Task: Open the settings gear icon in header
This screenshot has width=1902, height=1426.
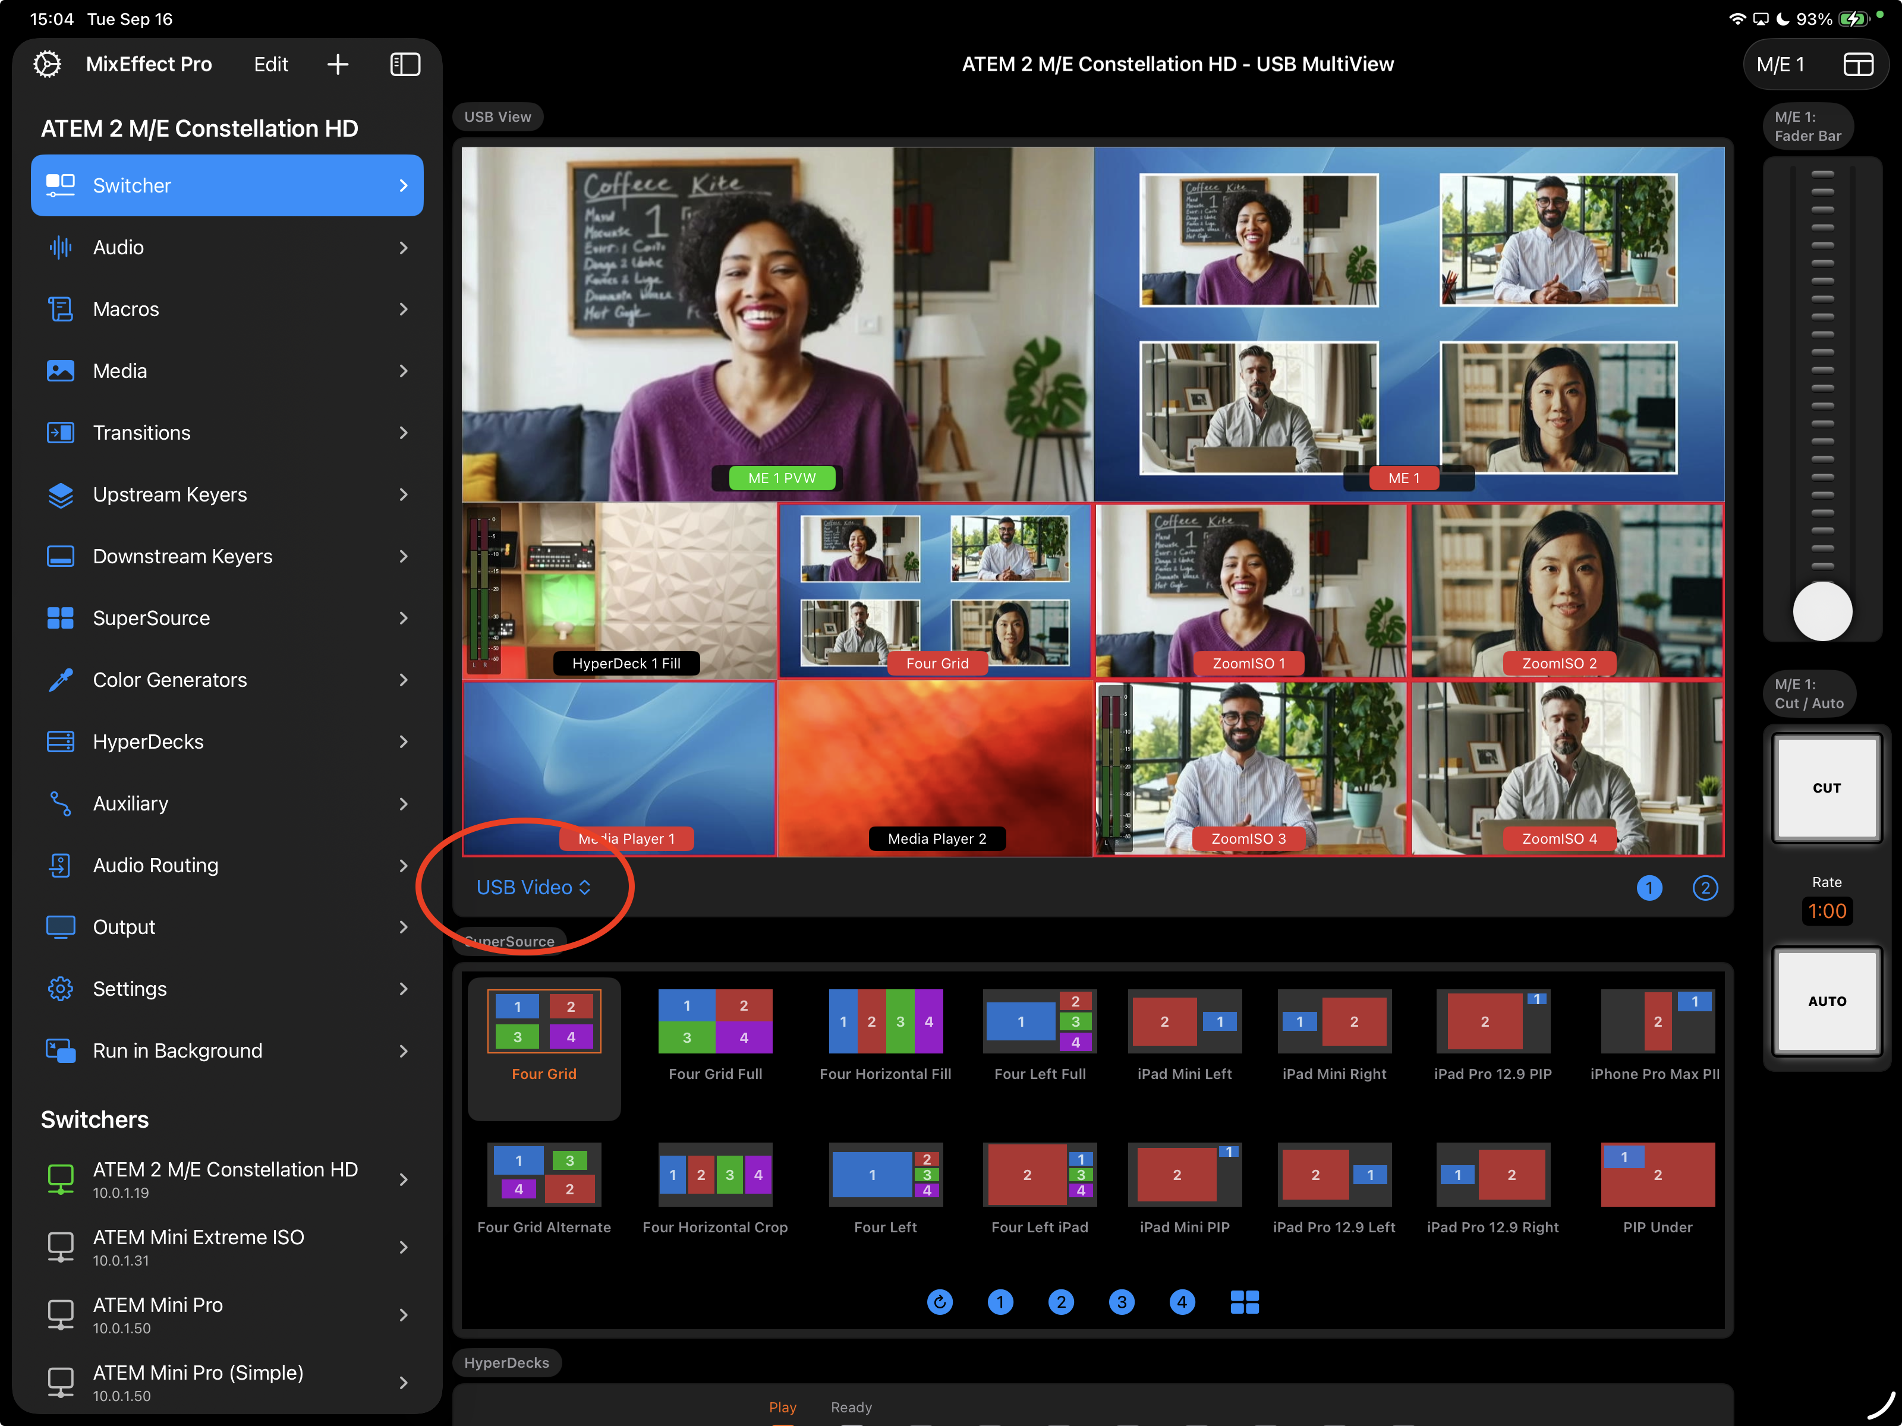Action: [48, 64]
